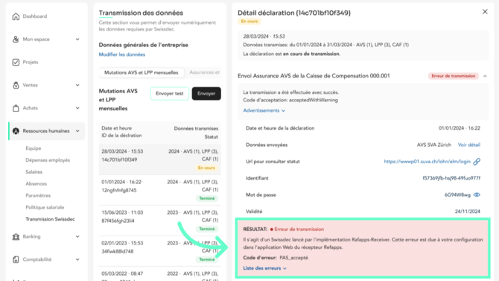This screenshot has width=499, height=281.
Task: Click the Projets sidebar entry
Action: coord(46,62)
